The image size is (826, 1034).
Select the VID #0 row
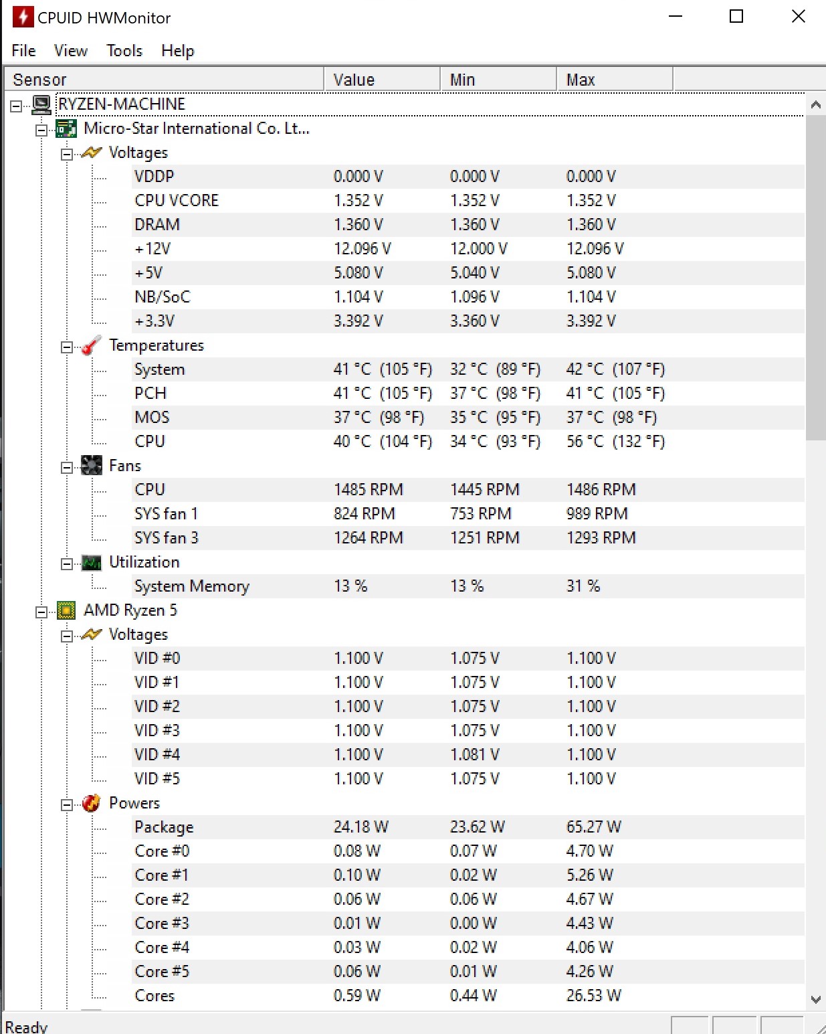tap(468, 659)
